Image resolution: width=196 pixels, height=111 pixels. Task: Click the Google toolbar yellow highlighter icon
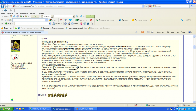pyautogui.click(x=151, y=20)
